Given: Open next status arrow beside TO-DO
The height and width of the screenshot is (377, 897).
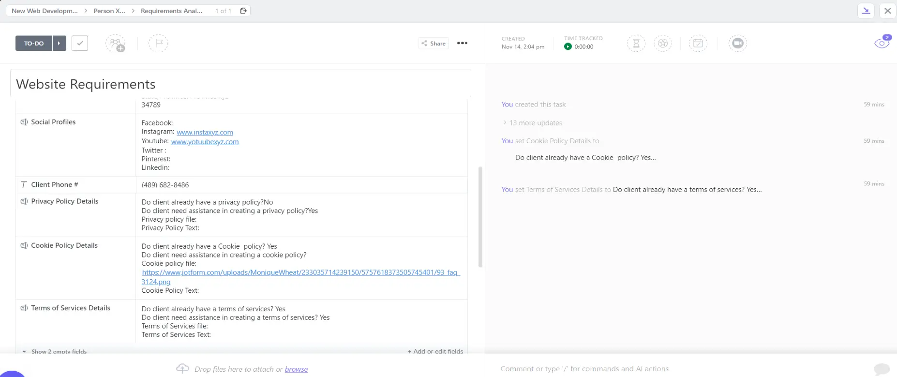Looking at the screenshot, I should point(59,43).
